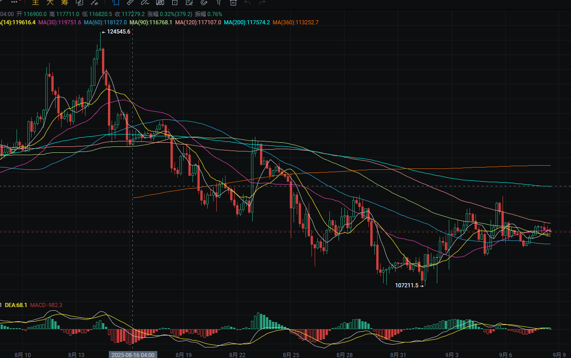Image resolution: width=571 pixels, height=358 pixels.
Task: Click the MA(200) indicator label
Action: (247, 22)
